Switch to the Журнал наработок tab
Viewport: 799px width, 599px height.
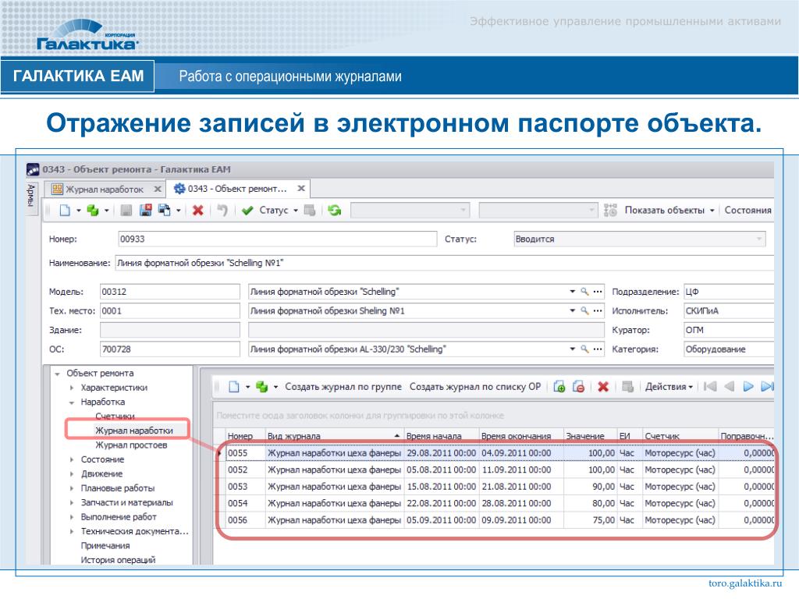pyautogui.click(x=105, y=190)
